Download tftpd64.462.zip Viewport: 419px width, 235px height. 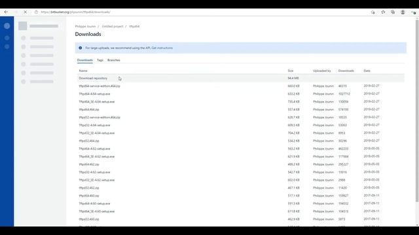(x=89, y=164)
